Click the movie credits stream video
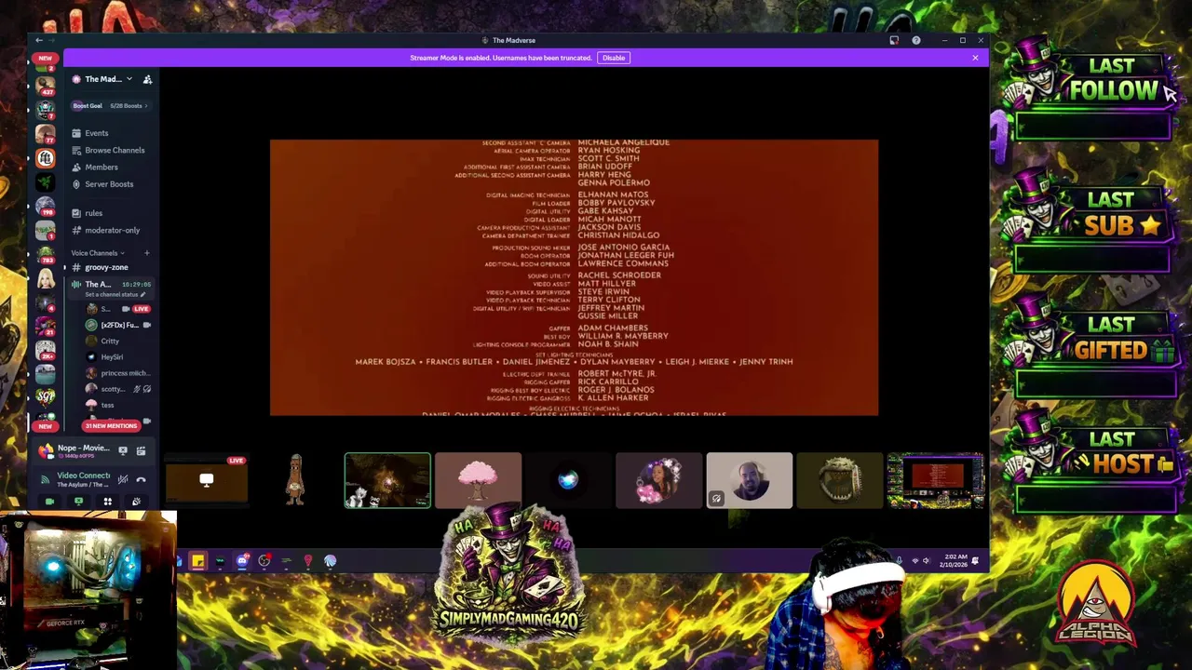This screenshot has width=1192, height=670. point(574,277)
